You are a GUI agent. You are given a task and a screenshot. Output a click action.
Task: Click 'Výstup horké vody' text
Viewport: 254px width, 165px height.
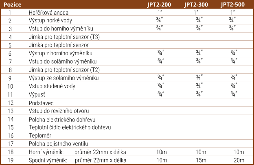50,20
